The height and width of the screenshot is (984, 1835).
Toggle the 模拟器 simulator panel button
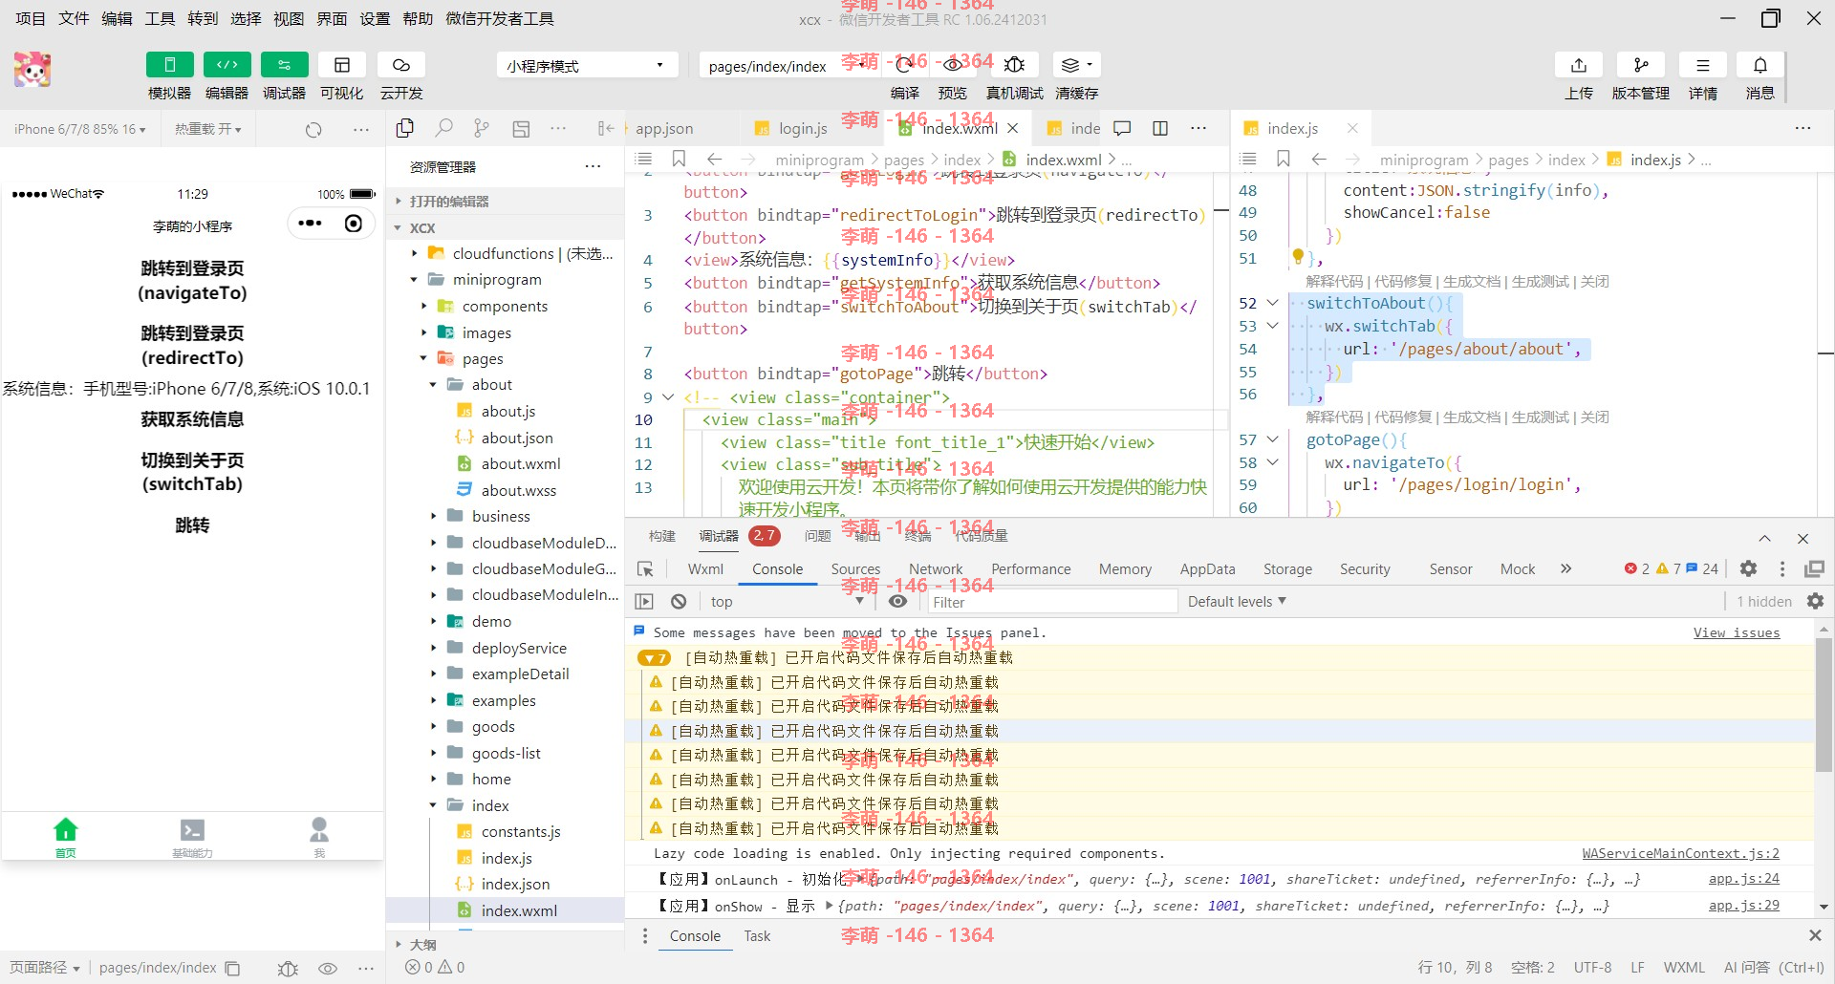pos(169,65)
